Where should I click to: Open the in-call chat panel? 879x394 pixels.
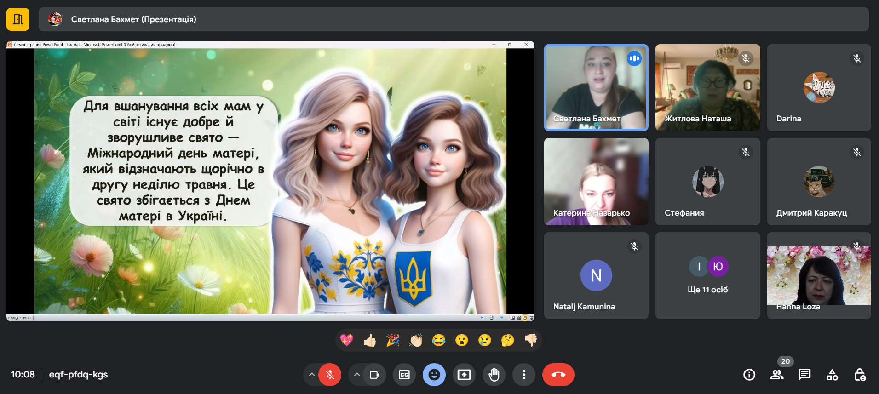(x=804, y=375)
